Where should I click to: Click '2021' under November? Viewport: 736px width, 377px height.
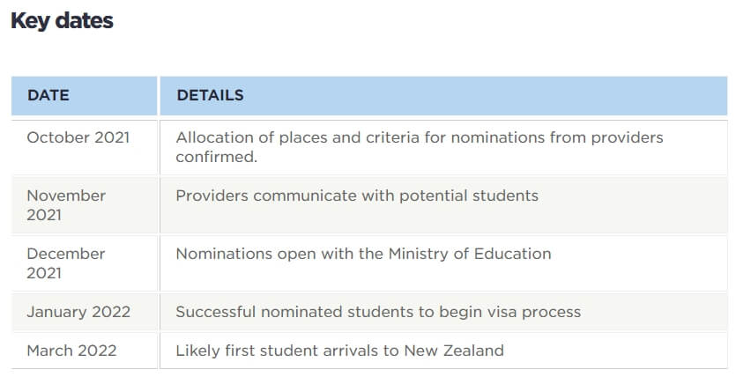[x=44, y=215]
